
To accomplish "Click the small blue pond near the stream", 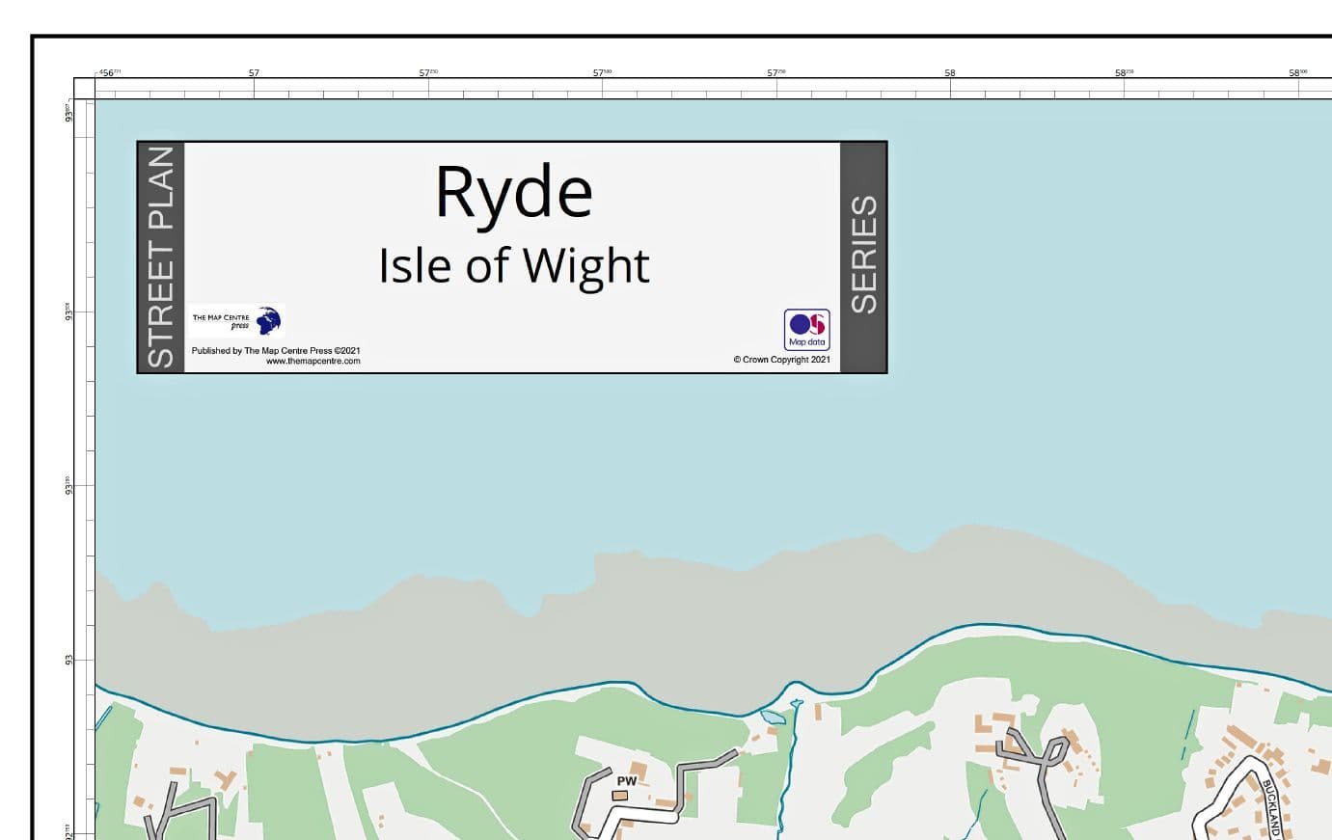I will (x=774, y=717).
